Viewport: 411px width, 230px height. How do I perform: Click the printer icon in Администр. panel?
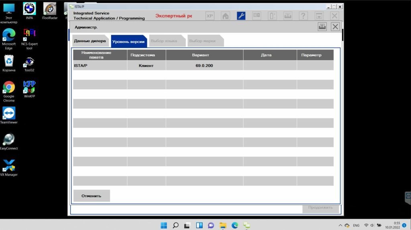[322, 27]
